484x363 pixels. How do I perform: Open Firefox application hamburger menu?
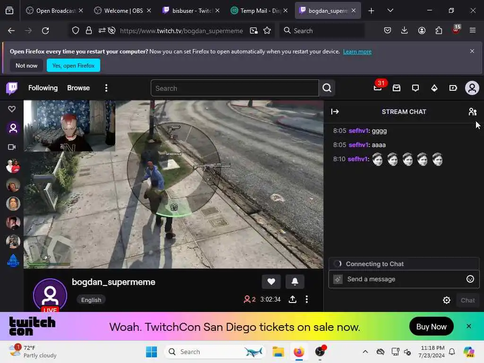click(472, 30)
